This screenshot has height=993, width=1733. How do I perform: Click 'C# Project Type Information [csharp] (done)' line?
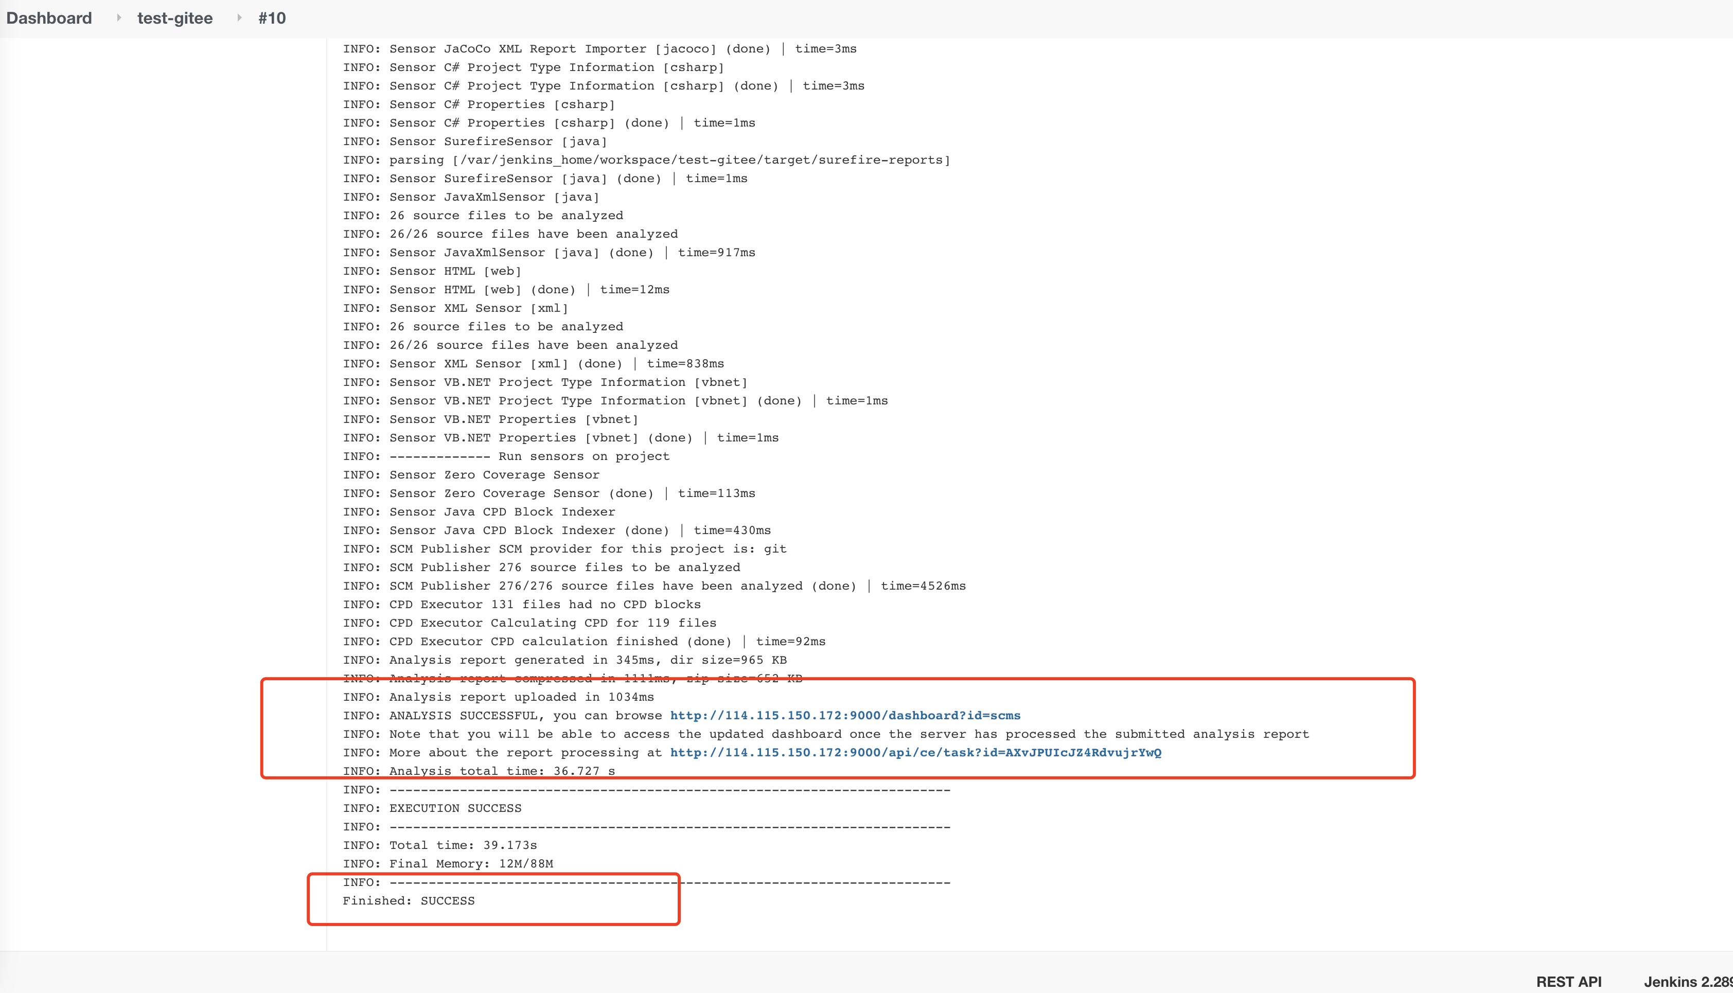(x=604, y=86)
